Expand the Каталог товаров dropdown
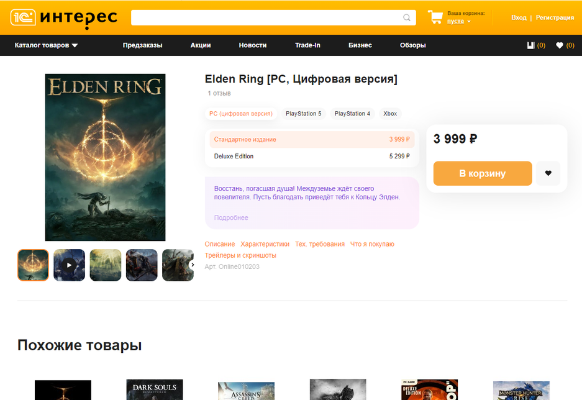Viewport: 582px width, 400px height. [46, 45]
